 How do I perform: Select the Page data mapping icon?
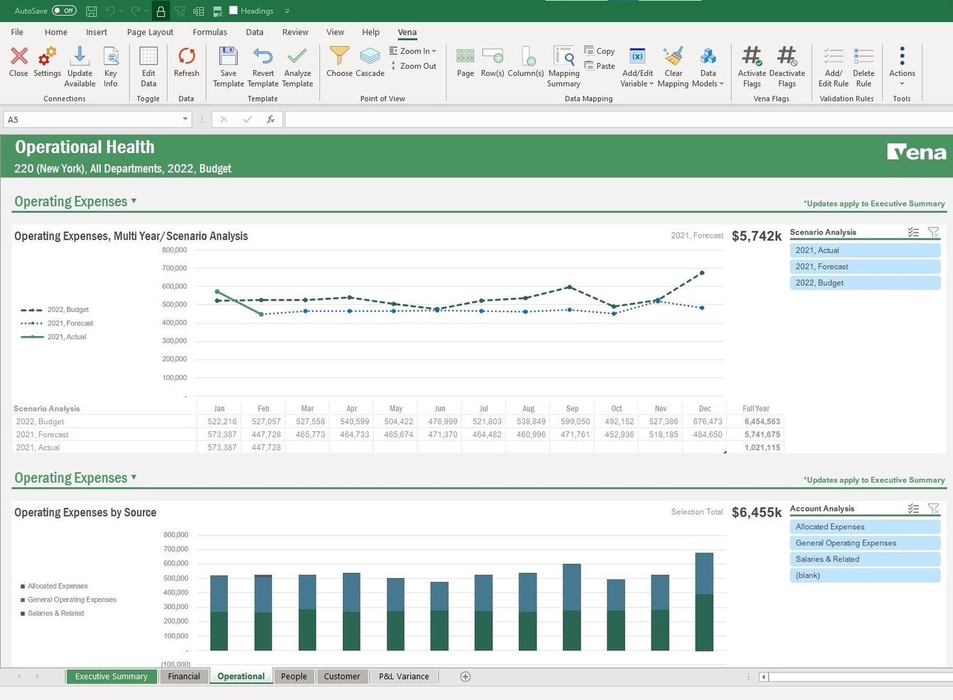pos(466,56)
